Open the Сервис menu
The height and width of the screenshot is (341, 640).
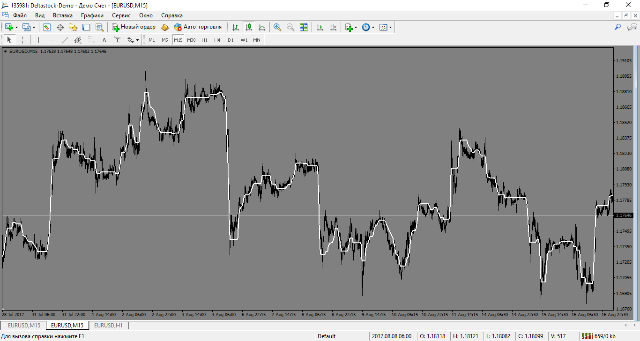(x=121, y=15)
